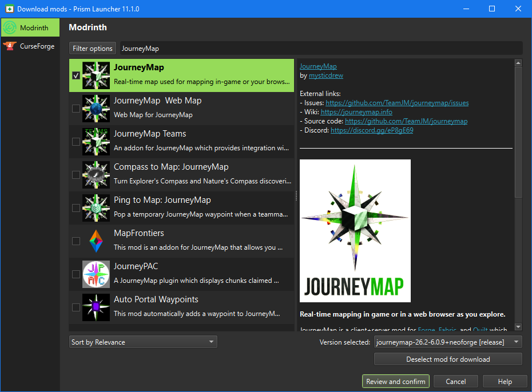Check the MapFrontiers checkbox
Image resolution: width=532 pixels, height=392 pixels.
coord(76,241)
